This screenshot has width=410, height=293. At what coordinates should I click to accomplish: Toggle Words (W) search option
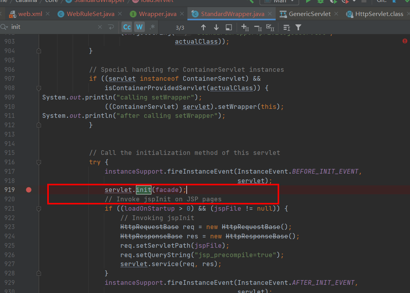click(139, 27)
